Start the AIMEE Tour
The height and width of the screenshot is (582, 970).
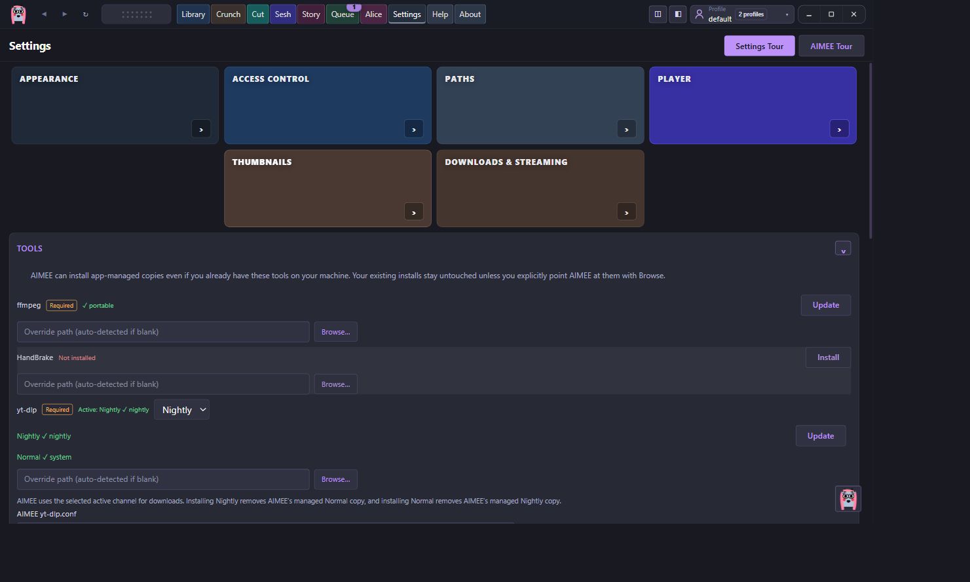tap(831, 46)
